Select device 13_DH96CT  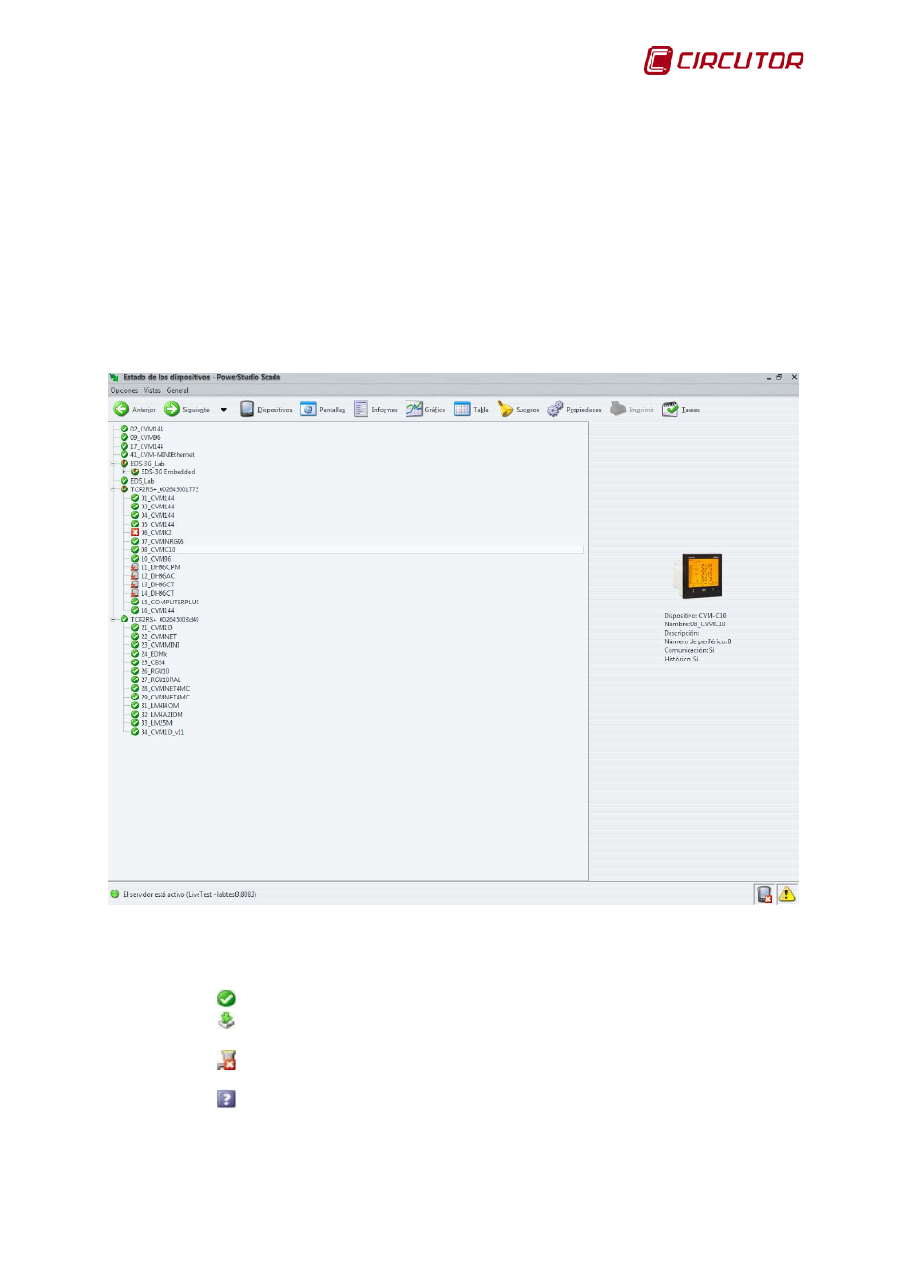click(x=158, y=585)
